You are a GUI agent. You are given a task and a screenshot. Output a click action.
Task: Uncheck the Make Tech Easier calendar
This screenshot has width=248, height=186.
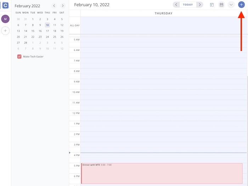click(x=19, y=56)
